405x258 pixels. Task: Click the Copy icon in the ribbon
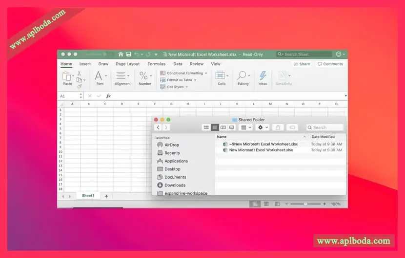(79, 80)
